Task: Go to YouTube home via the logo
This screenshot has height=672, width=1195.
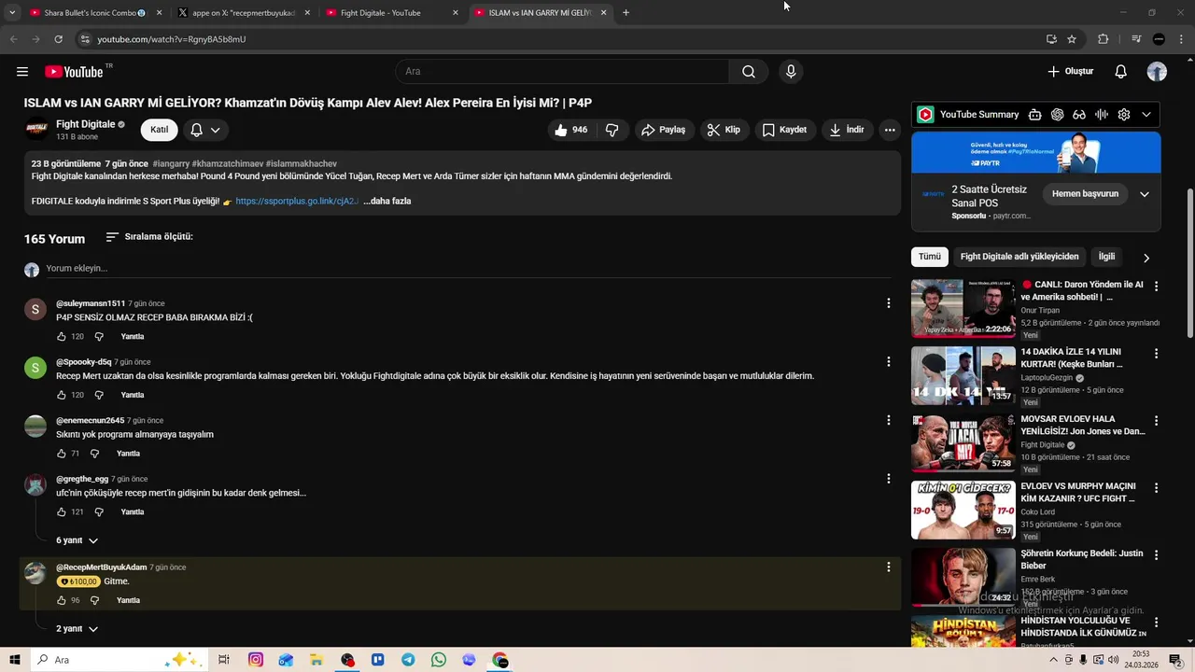Action: click(x=74, y=72)
